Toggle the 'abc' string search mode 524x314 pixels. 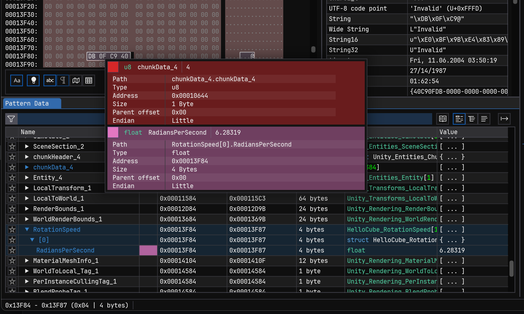[x=50, y=80]
